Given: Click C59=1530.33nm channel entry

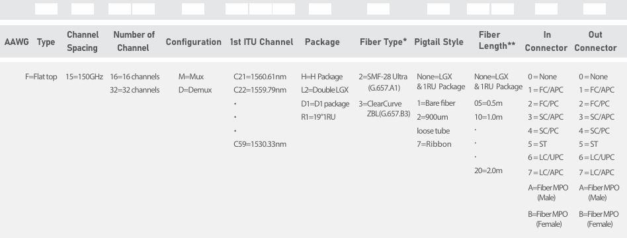Looking at the screenshot, I should [260, 144].
